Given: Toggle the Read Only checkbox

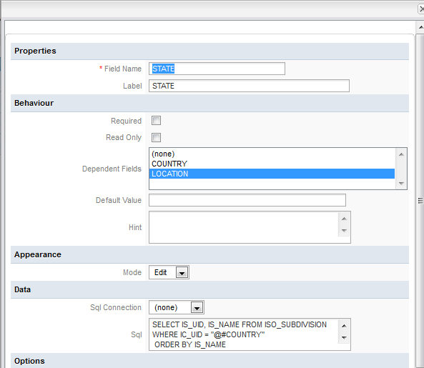Looking at the screenshot, I should point(156,137).
